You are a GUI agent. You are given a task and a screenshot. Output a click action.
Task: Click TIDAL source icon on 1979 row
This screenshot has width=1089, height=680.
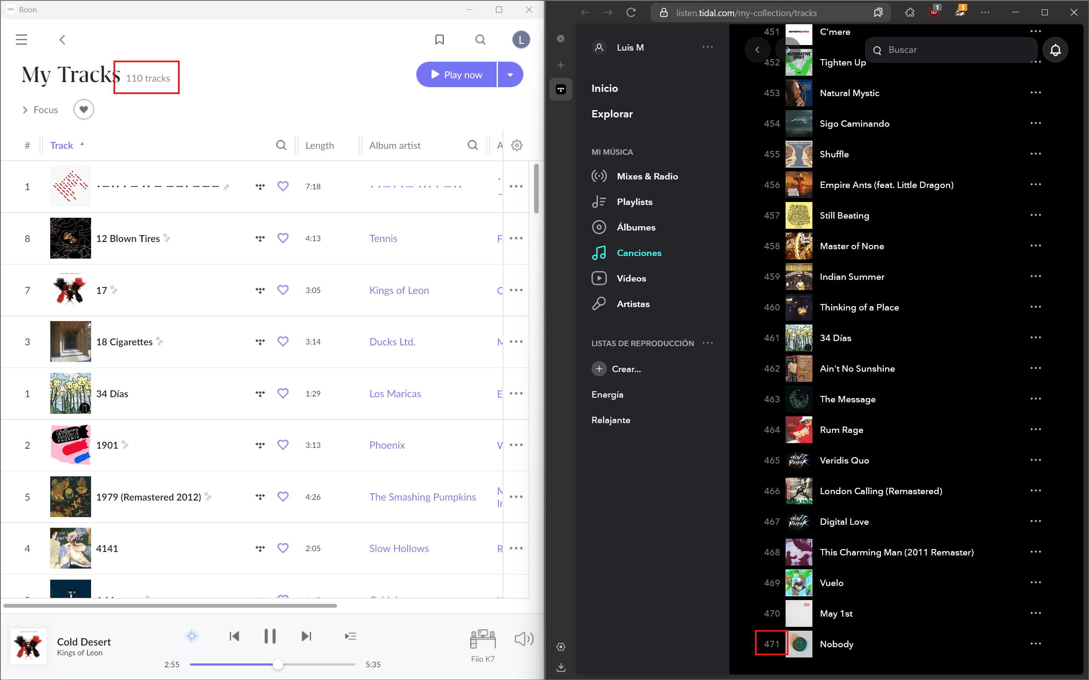pyautogui.click(x=260, y=497)
